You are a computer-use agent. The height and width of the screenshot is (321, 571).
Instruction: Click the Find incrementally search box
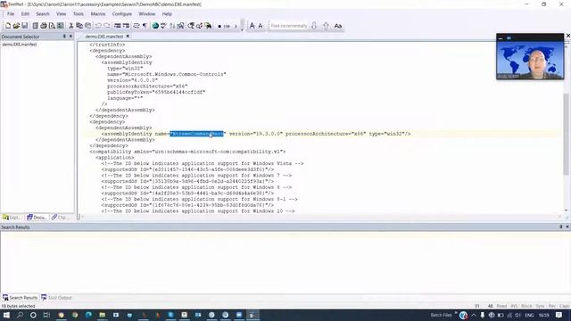click(x=289, y=26)
